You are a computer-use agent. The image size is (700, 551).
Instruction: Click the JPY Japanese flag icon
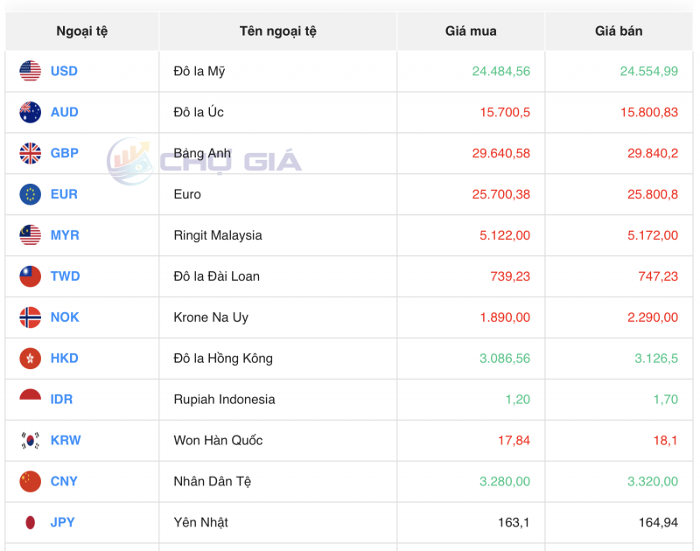coord(31,522)
